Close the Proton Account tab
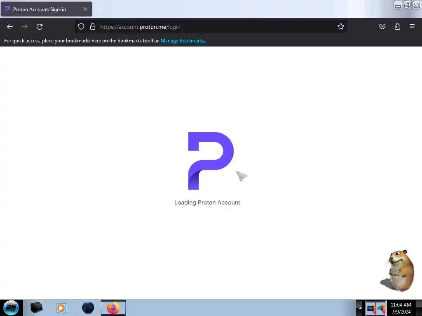This screenshot has width=422, height=316. [x=85, y=9]
